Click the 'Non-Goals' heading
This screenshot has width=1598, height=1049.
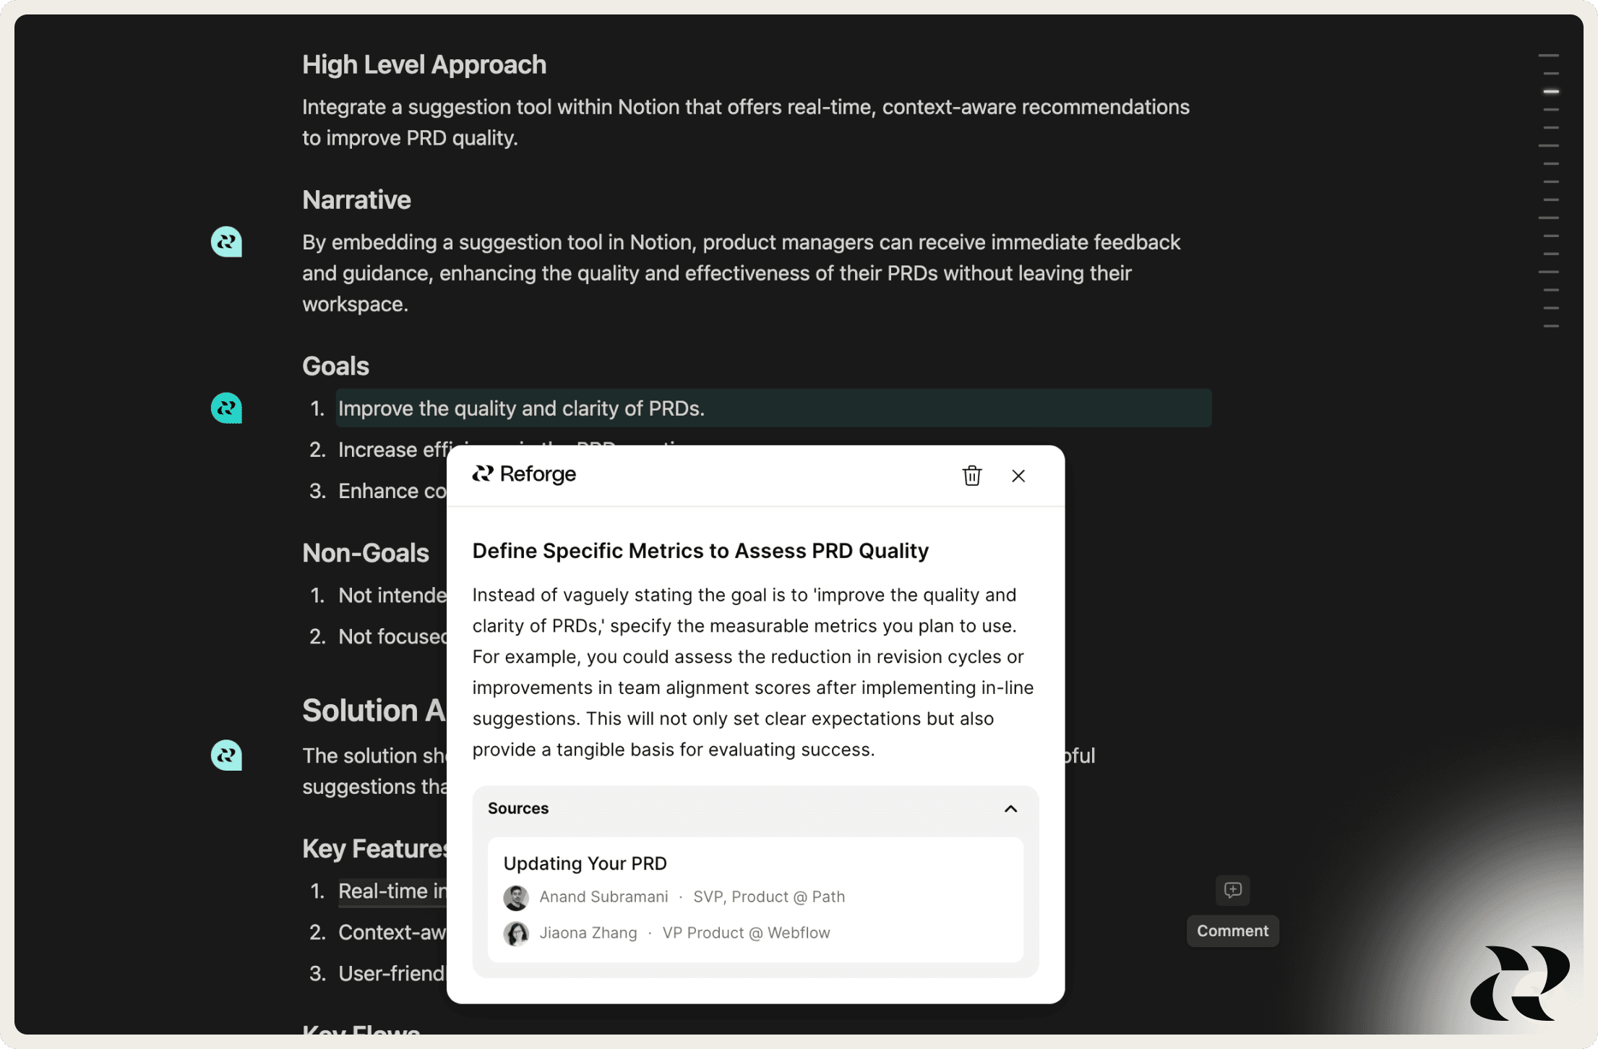click(366, 553)
